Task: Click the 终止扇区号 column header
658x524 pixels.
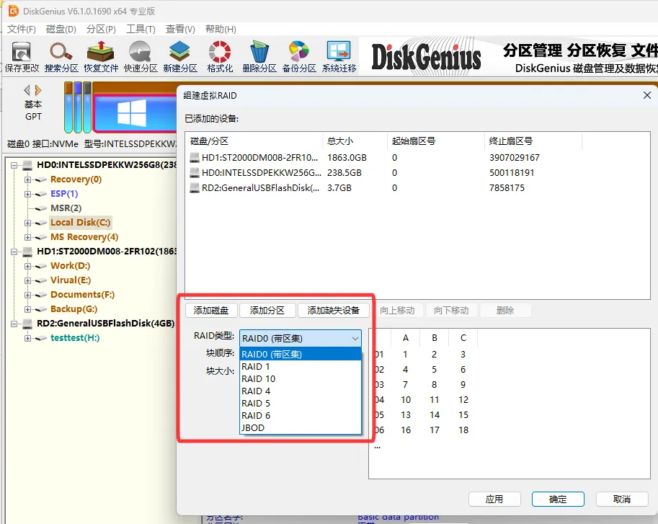Action: pyautogui.click(x=533, y=141)
